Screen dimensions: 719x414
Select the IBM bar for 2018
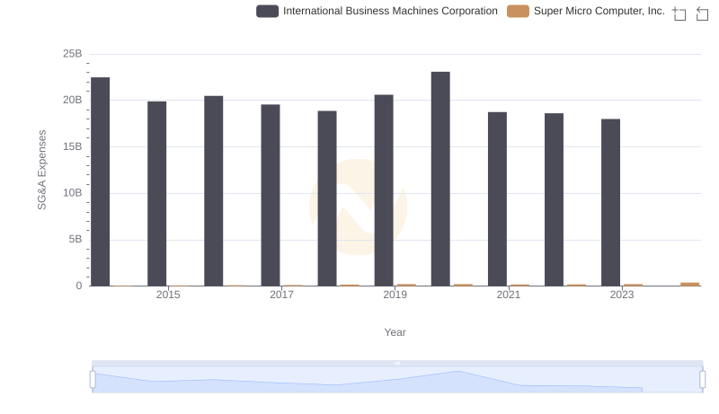point(327,198)
